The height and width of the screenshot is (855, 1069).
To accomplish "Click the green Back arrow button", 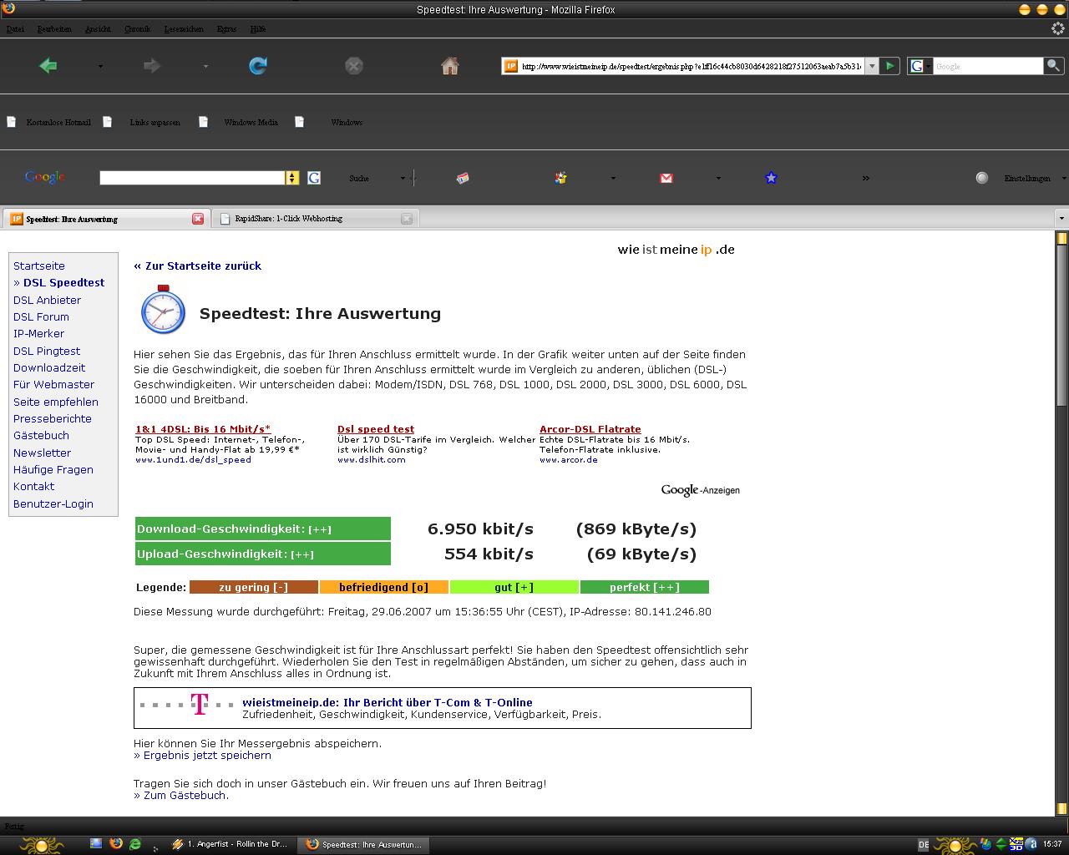I will pos(48,66).
